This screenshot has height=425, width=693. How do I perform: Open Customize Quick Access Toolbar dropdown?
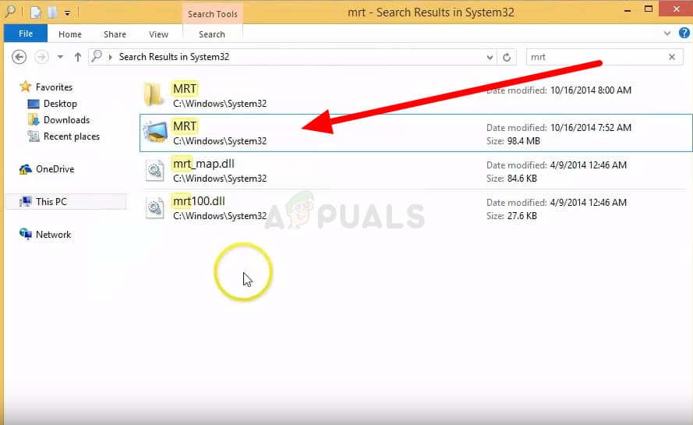click(x=67, y=13)
